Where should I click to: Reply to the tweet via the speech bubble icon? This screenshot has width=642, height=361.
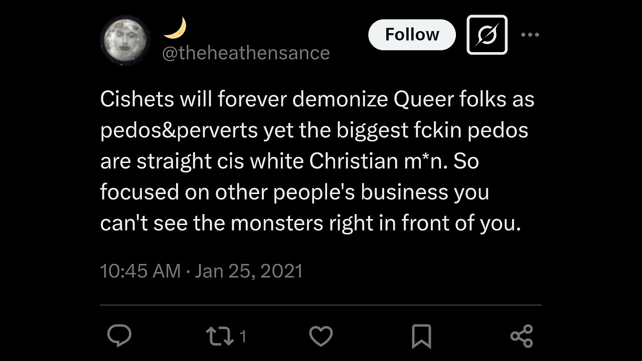point(119,336)
